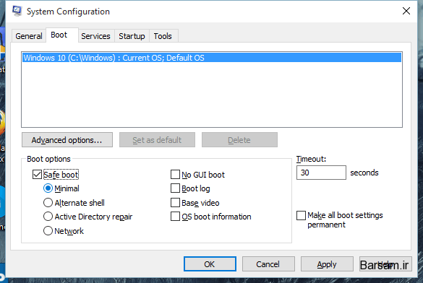The image size is (423, 283).
Task: Click the Set as default button
Action: [x=158, y=140]
